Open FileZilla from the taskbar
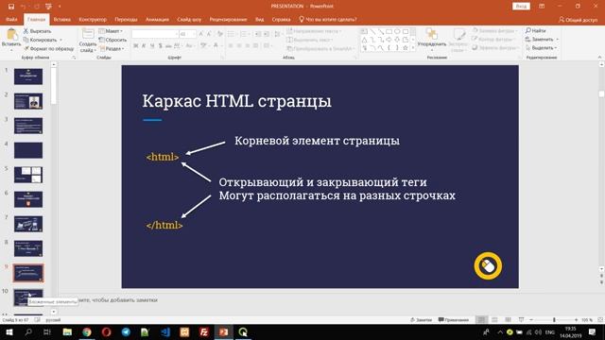The image size is (605, 340). pos(204,331)
